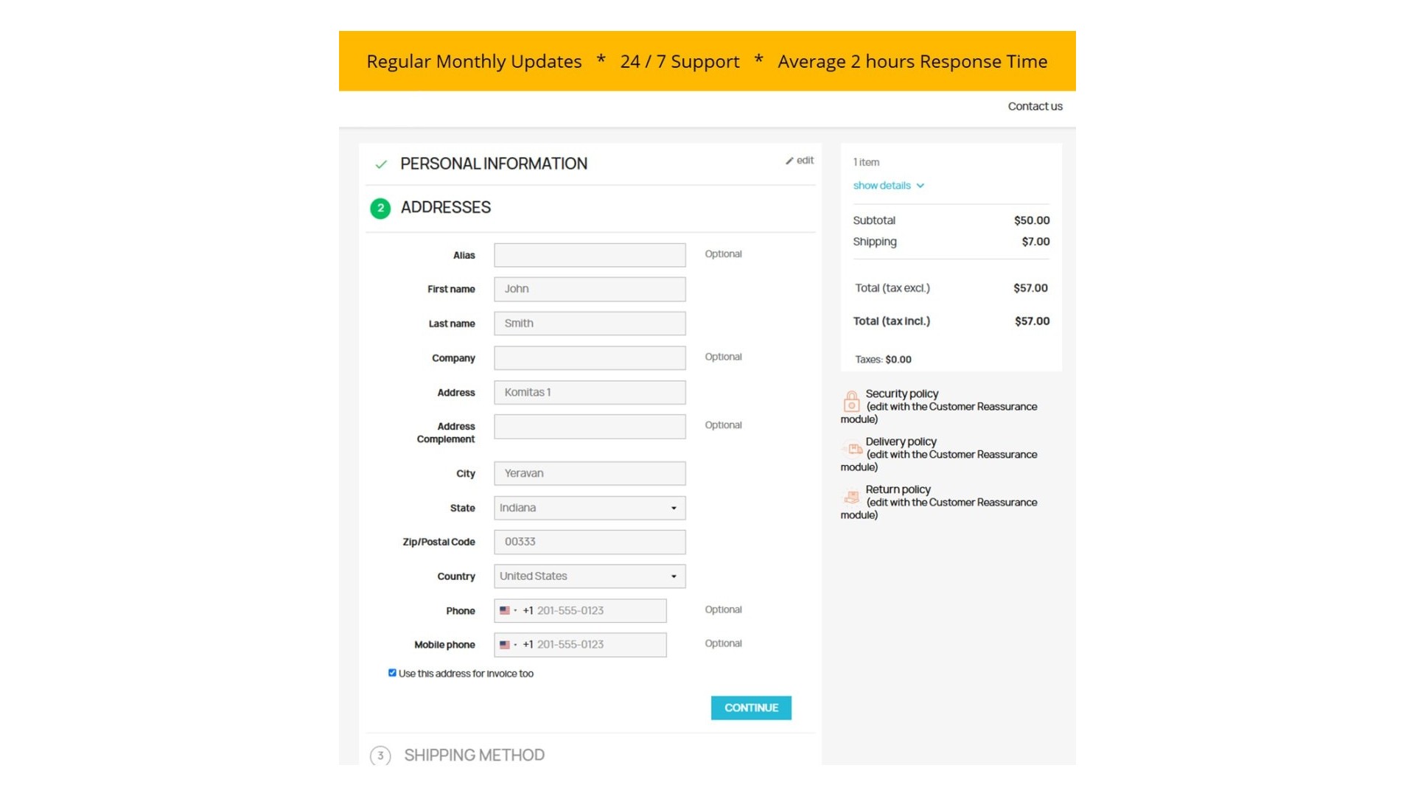The image size is (1415, 796).
Task: Click the Security policy padlock icon
Action: pos(851,402)
